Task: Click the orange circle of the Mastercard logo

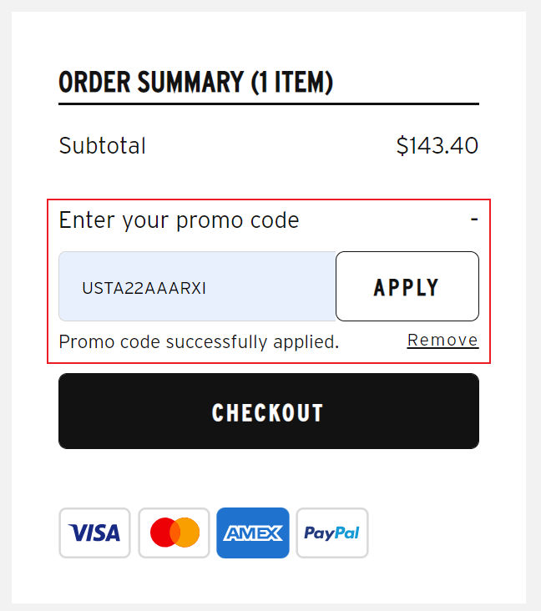Action: (187, 533)
